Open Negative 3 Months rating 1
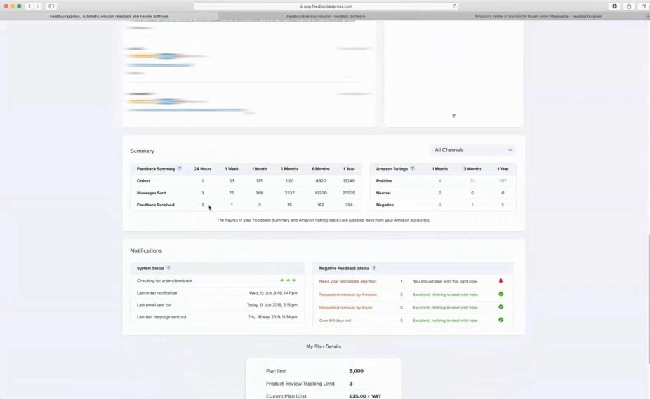 pyautogui.click(x=472, y=205)
